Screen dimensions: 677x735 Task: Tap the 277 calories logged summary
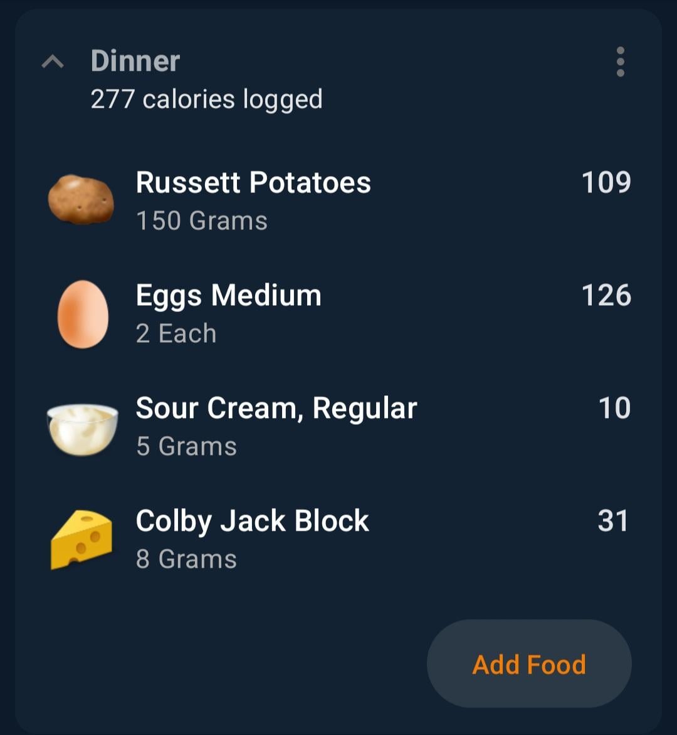tap(206, 100)
